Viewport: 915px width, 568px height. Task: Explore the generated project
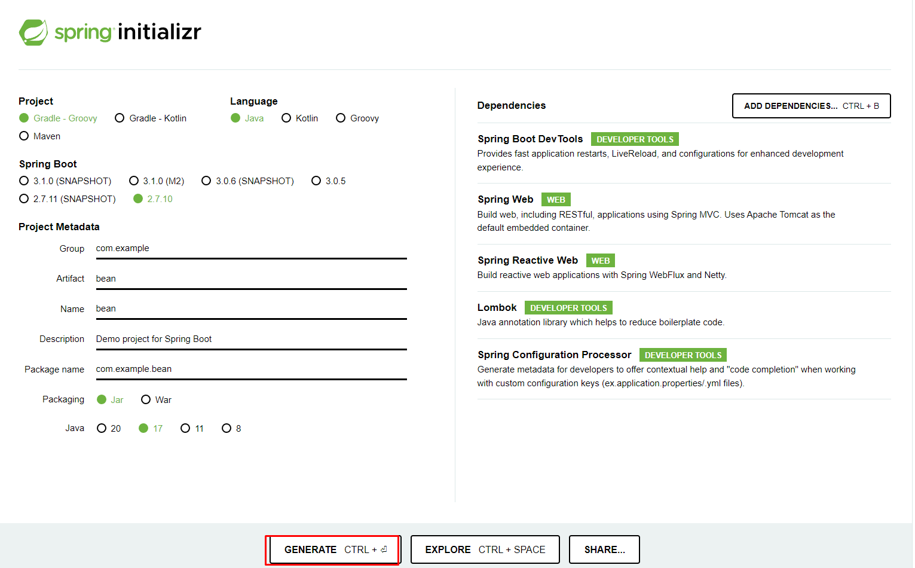click(x=485, y=549)
